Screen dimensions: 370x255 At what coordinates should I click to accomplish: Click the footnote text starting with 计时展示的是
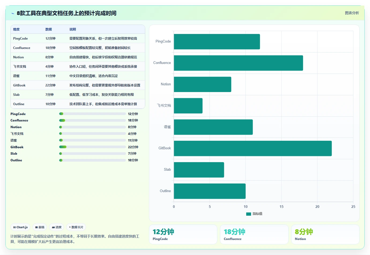[75, 239]
